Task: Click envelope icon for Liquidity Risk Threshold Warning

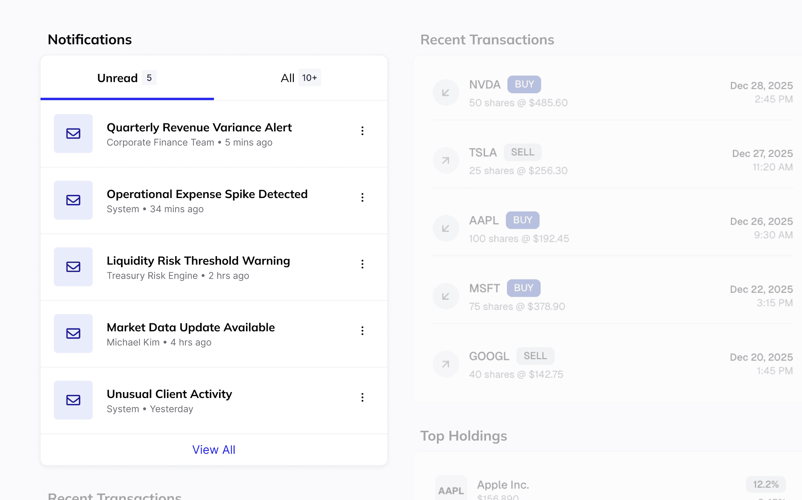Action: click(x=73, y=267)
